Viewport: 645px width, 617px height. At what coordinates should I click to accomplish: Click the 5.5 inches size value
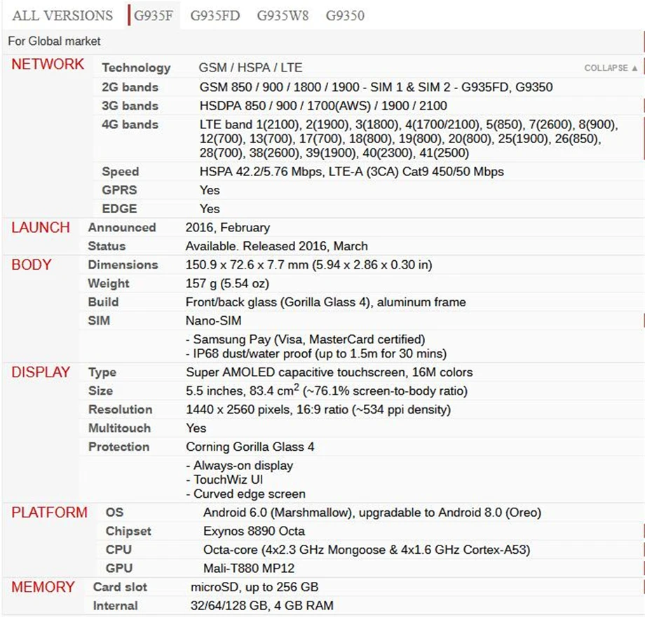pos(327,391)
